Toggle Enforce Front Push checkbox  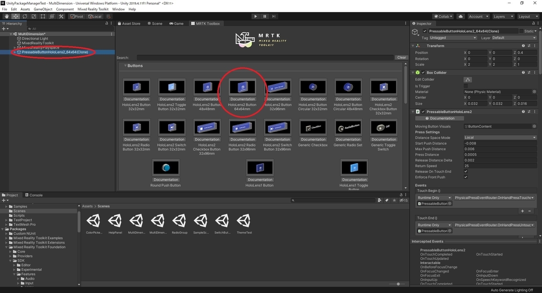[466, 177]
